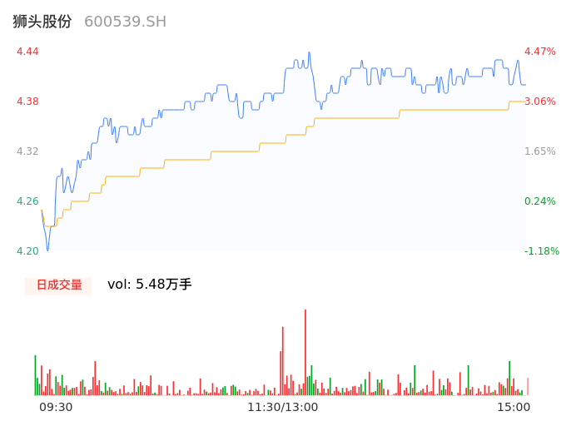Click the 1.65% percentage change label
The width and height of the screenshot is (571, 436).
[540, 151]
